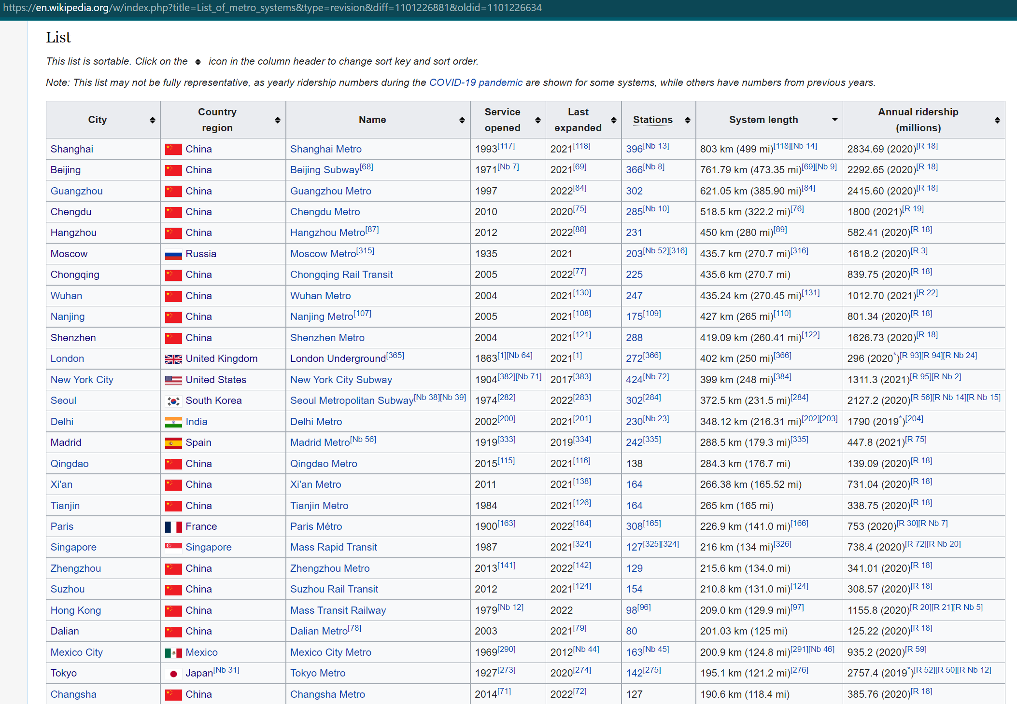Open Shanghai stations count 396 link
The image size is (1017, 704).
634,149
